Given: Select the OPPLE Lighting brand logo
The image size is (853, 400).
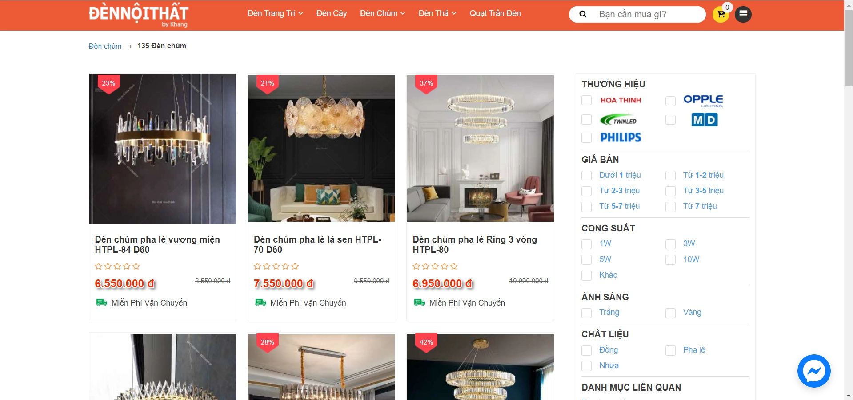Looking at the screenshot, I should coord(703,101).
